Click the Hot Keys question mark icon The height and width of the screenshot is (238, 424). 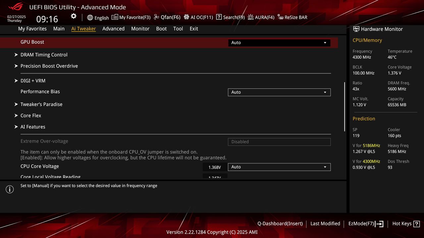click(x=417, y=224)
